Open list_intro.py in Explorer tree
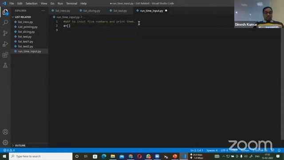This screenshot has height=160, width=284. coord(25,22)
